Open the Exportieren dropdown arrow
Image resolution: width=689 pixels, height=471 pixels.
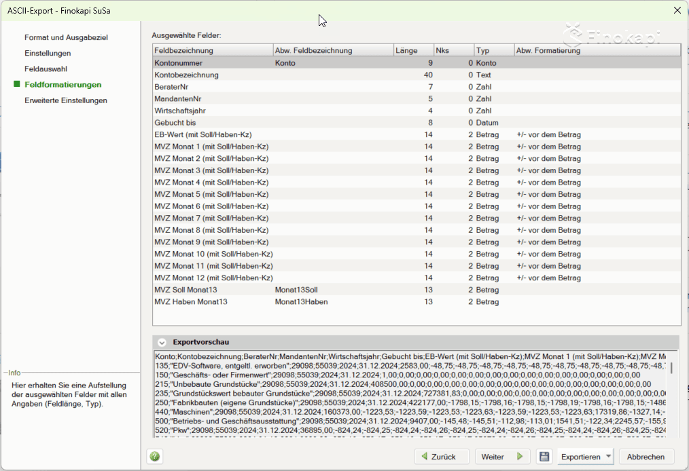pyautogui.click(x=609, y=457)
